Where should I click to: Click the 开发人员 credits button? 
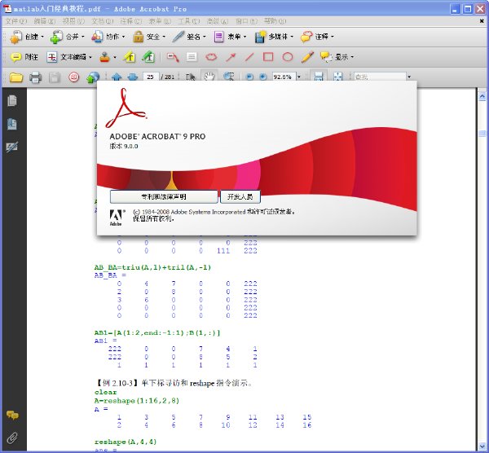240,196
